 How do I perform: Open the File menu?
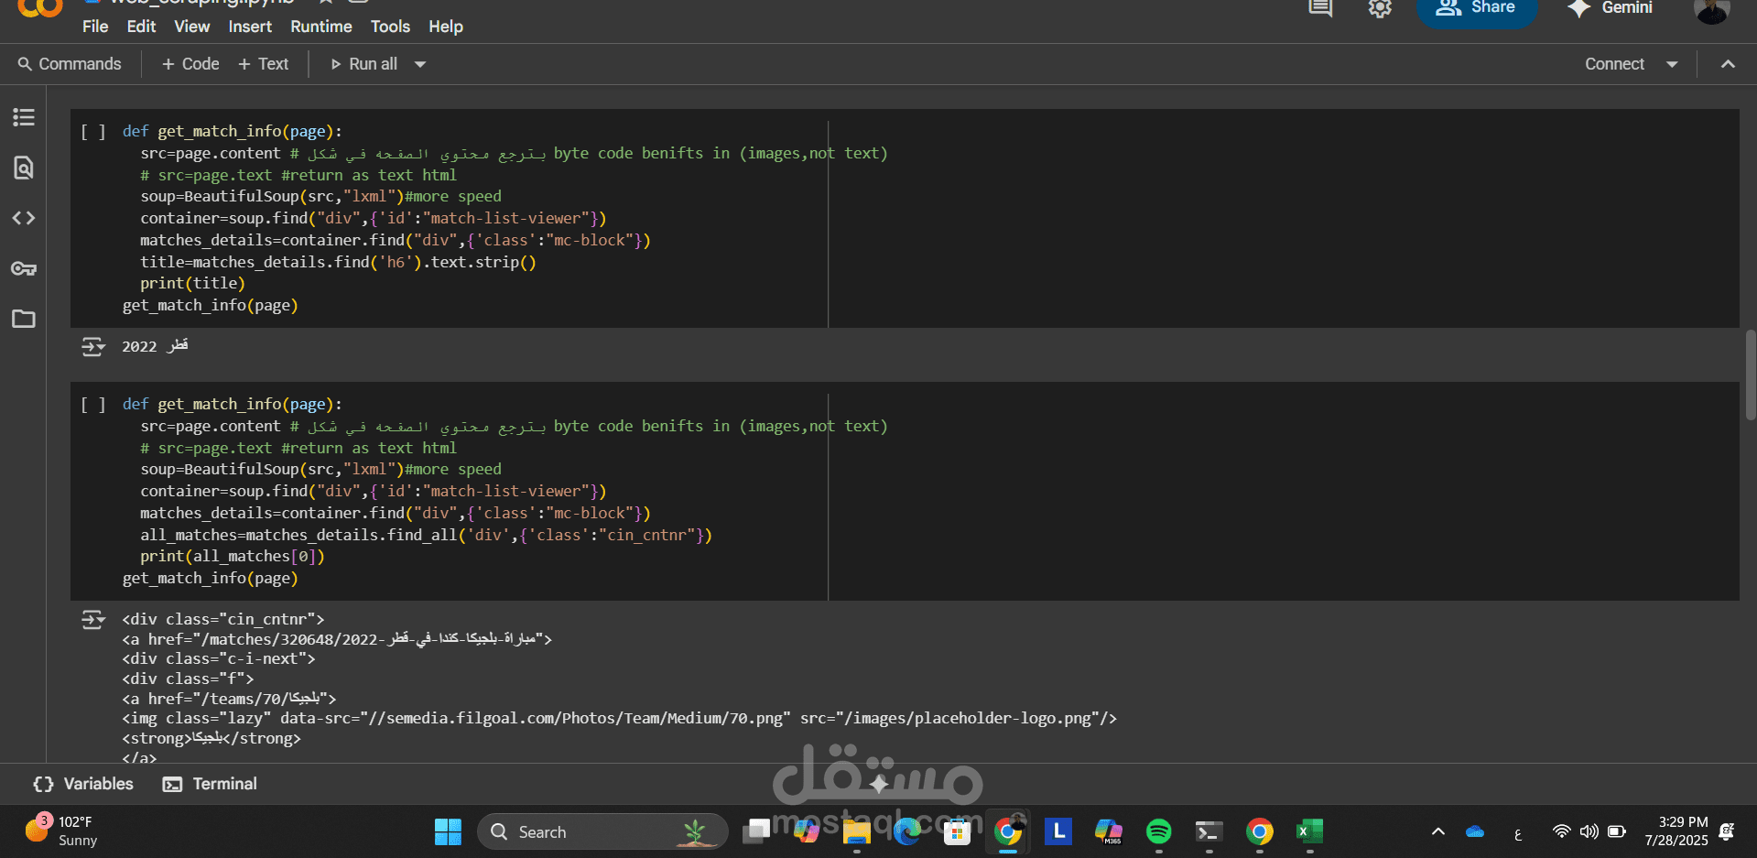(x=95, y=27)
